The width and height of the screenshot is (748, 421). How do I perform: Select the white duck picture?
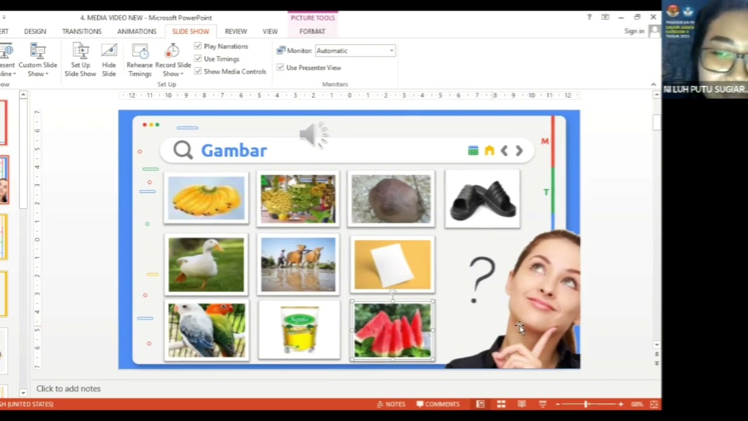[206, 264]
